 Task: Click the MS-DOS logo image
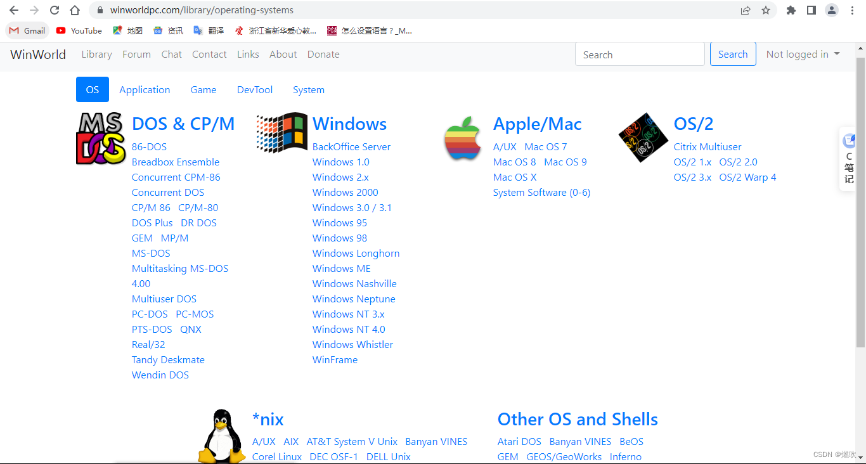click(x=100, y=137)
